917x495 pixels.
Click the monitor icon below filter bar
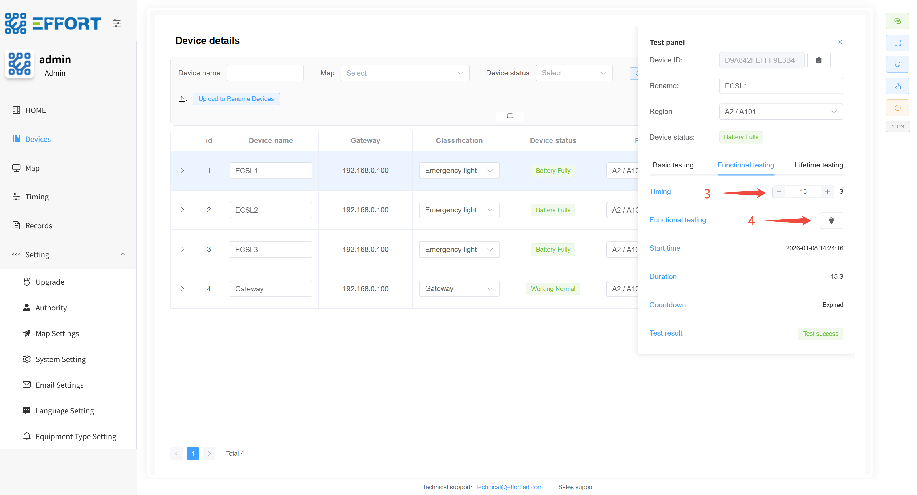tap(510, 116)
